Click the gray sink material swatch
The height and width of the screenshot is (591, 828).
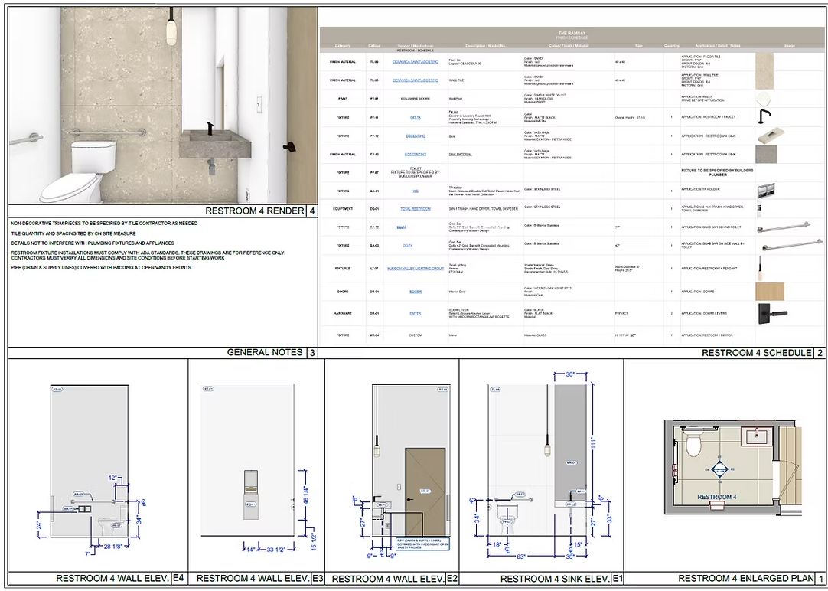(766, 154)
